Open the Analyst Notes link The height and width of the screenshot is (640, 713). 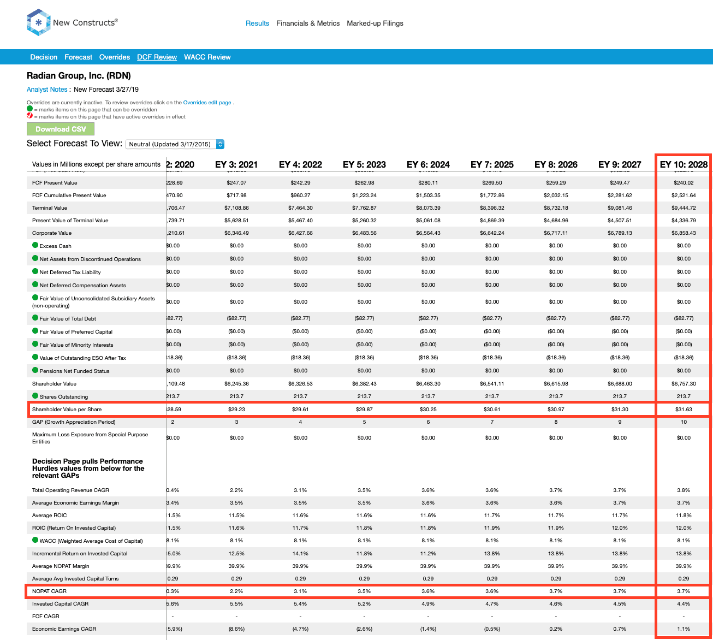tap(47, 90)
